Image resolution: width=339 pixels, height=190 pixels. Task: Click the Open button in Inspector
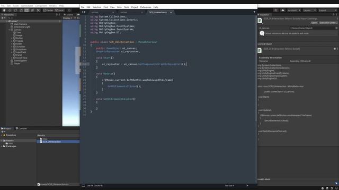click(314, 23)
